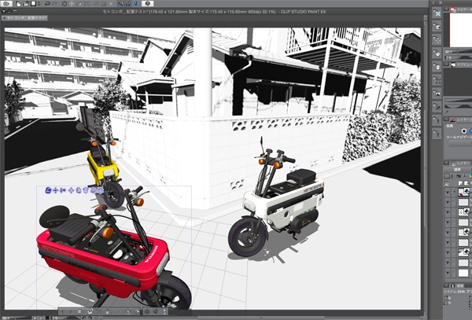Click the rotate-camera manipulator icon above red bike
472x320 pixels.
pos(48,190)
